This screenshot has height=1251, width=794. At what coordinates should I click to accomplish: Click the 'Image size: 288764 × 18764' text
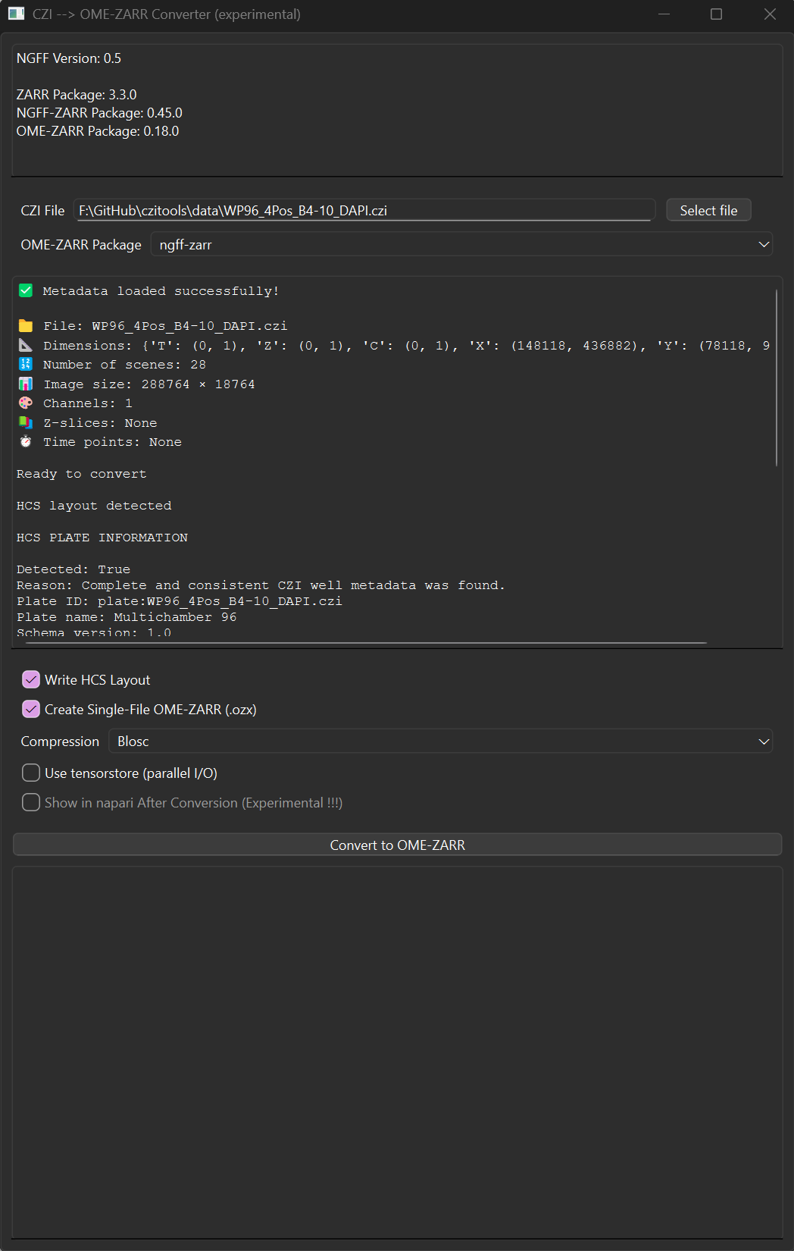pos(149,384)
